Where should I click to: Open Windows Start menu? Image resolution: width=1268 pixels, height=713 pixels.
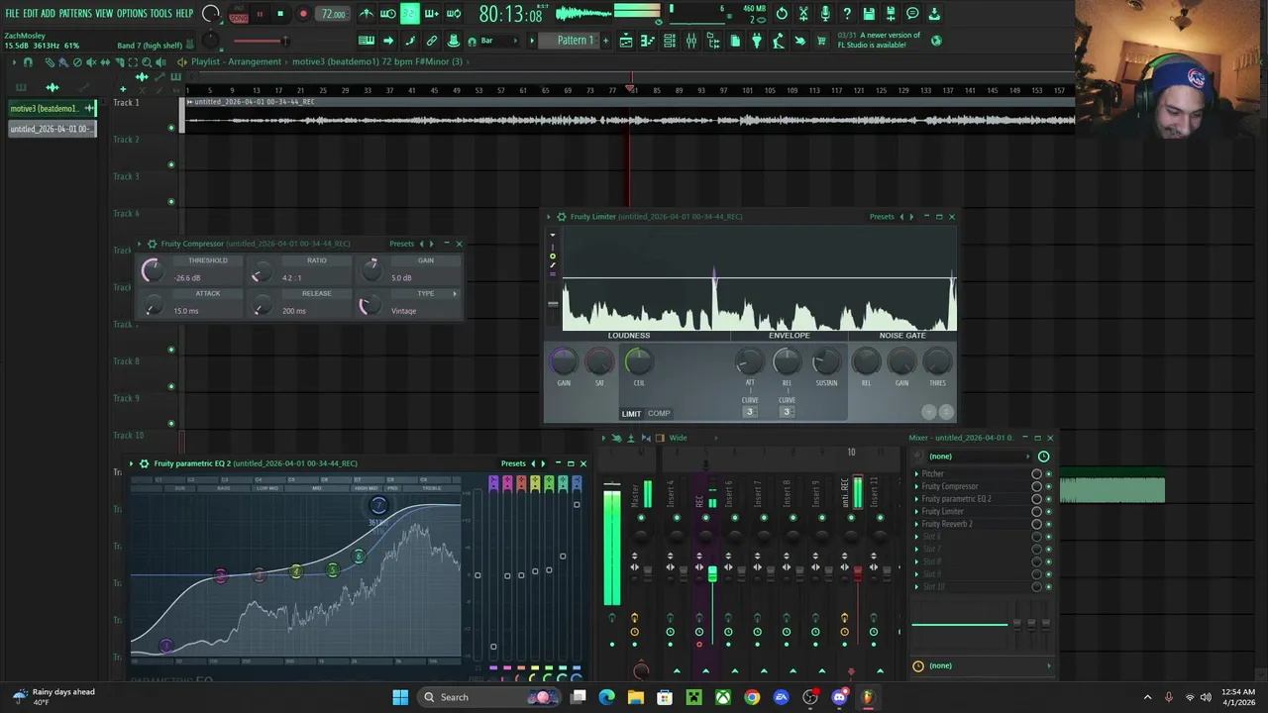click(x=400, y=697)
